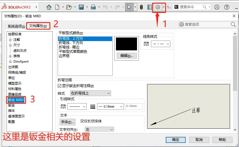239x147 pixels.
Task: Open the 线条样式 dashed line dropdown
Action: point(161,44)
